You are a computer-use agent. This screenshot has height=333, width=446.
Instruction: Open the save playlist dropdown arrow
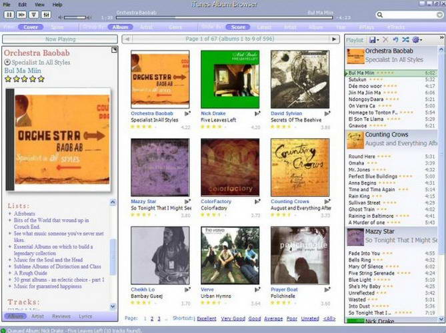378,41
